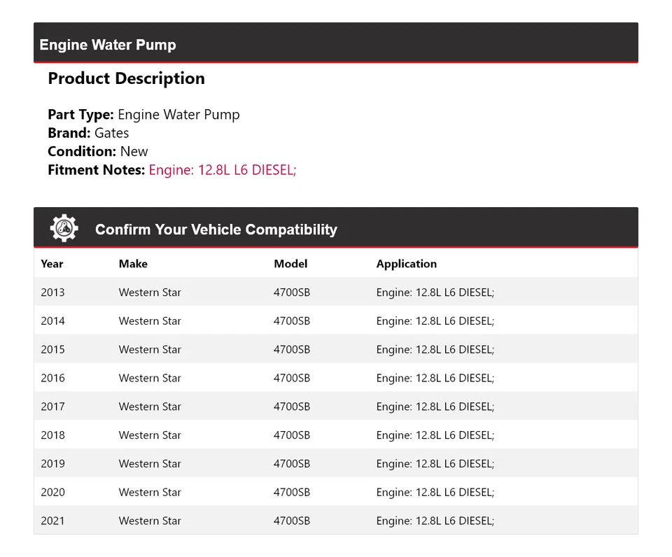Click the gear compatibility icon

coord(64,228)
